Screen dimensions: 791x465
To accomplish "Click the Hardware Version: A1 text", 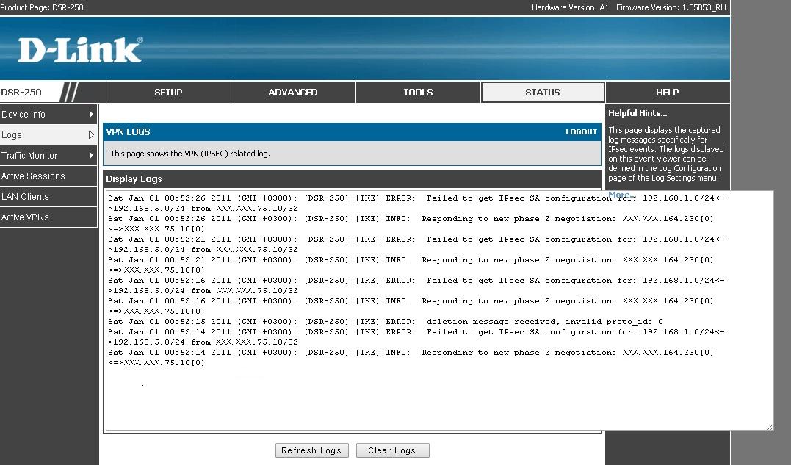I will point(570,7).
